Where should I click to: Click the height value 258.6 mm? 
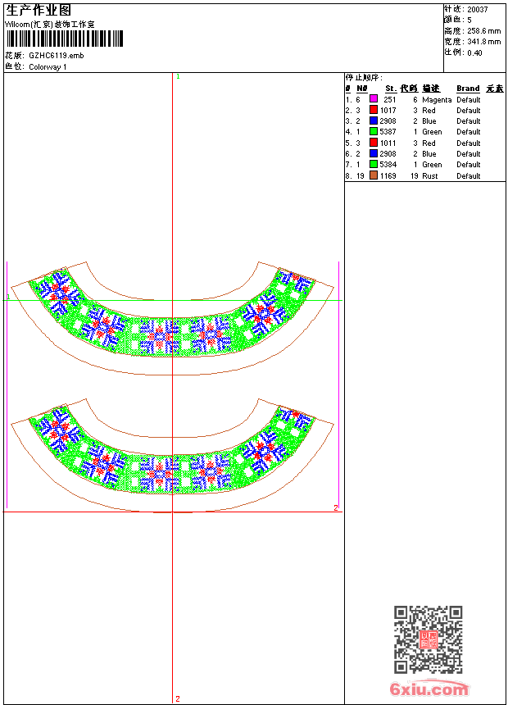pyautogui.click(x=483, y=31)
